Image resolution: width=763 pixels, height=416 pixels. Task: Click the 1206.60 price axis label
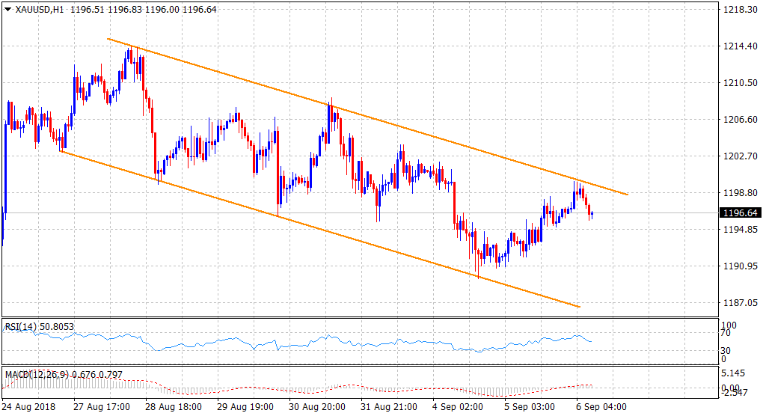pyautogui.click(x=735, y=120)
